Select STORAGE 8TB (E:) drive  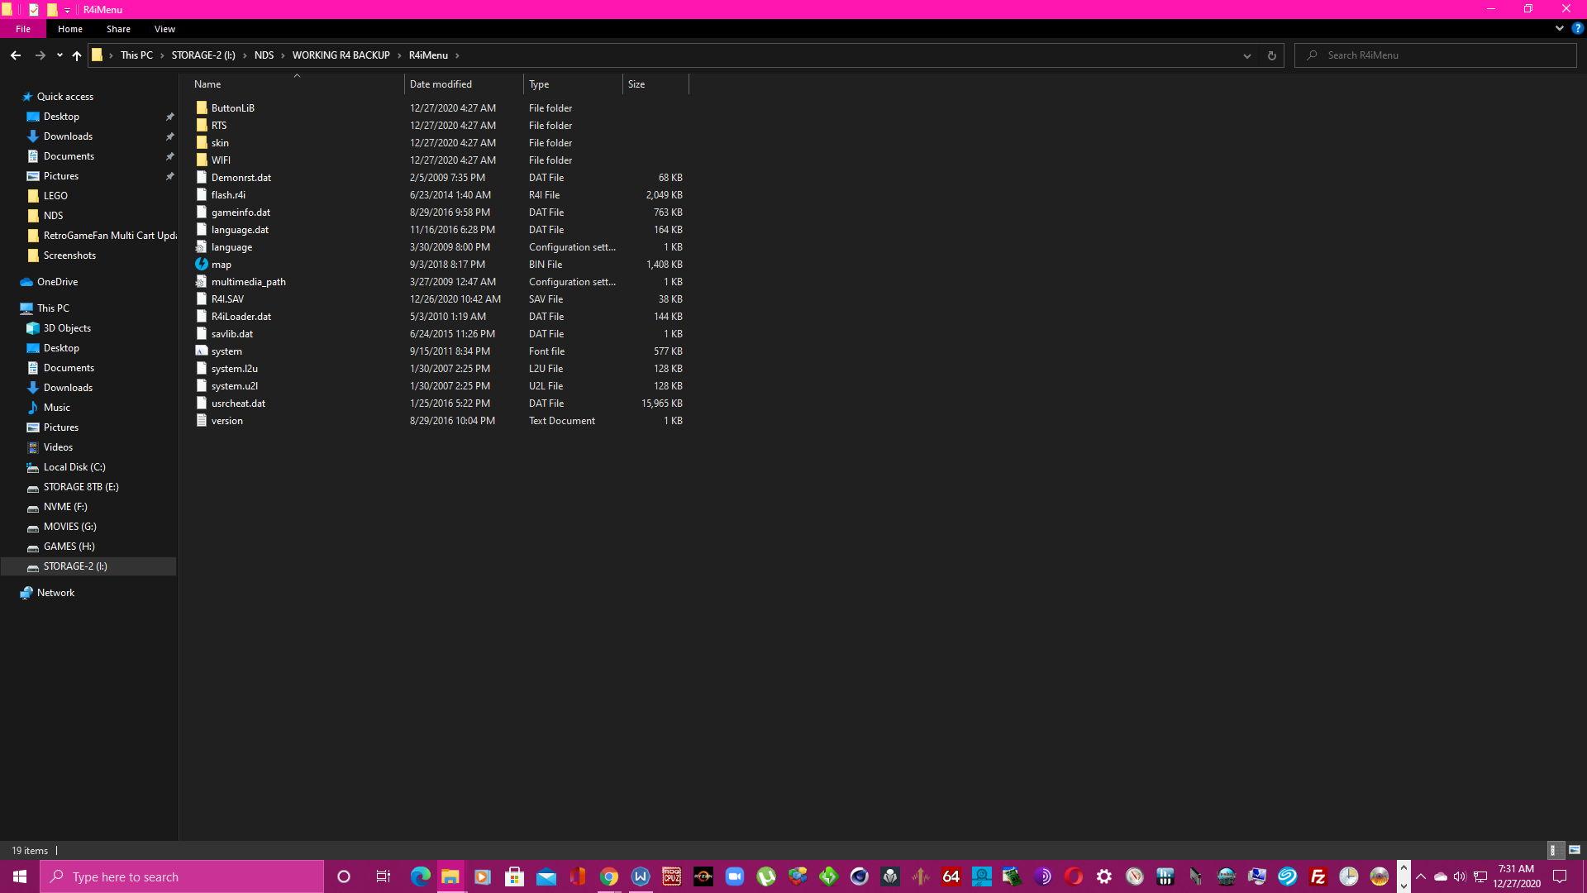81,487
